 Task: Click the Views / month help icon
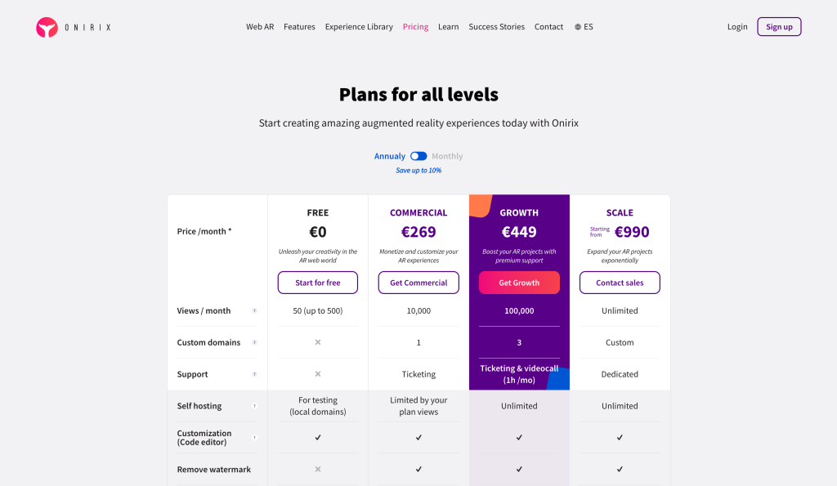coord(254,310)
